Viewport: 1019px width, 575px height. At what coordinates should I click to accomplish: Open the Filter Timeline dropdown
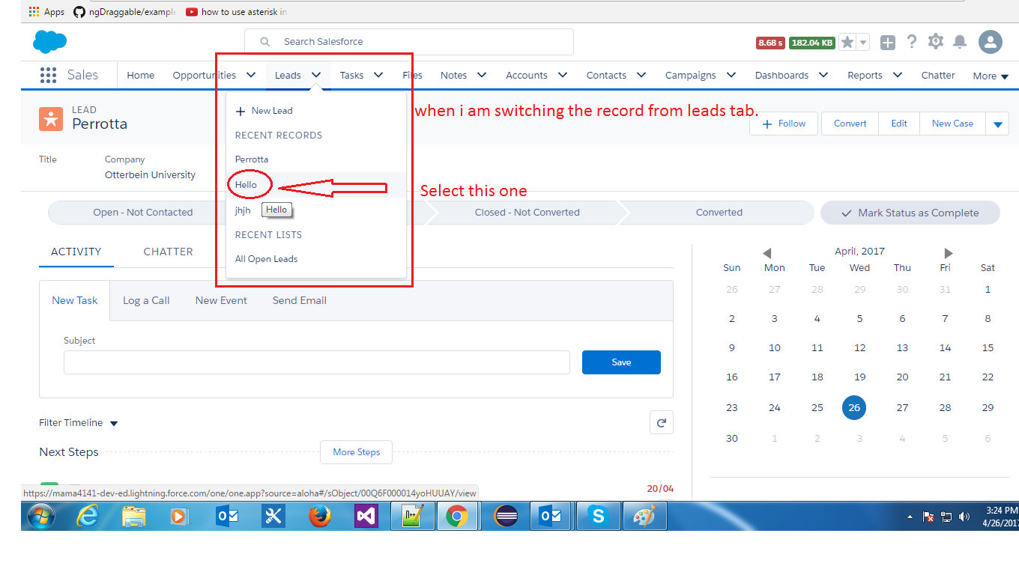79,423
